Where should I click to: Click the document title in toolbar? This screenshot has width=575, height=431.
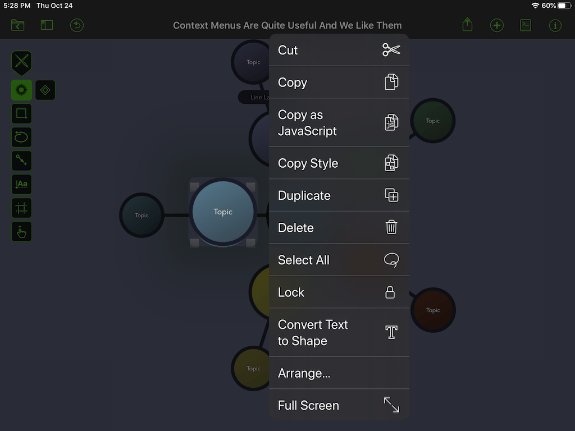(287, 25)
